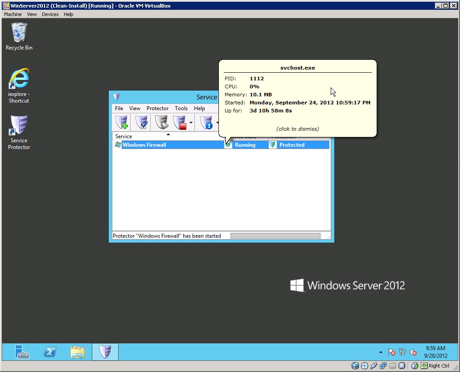Click the Memory value 10.1 MB

pos(260,95)
